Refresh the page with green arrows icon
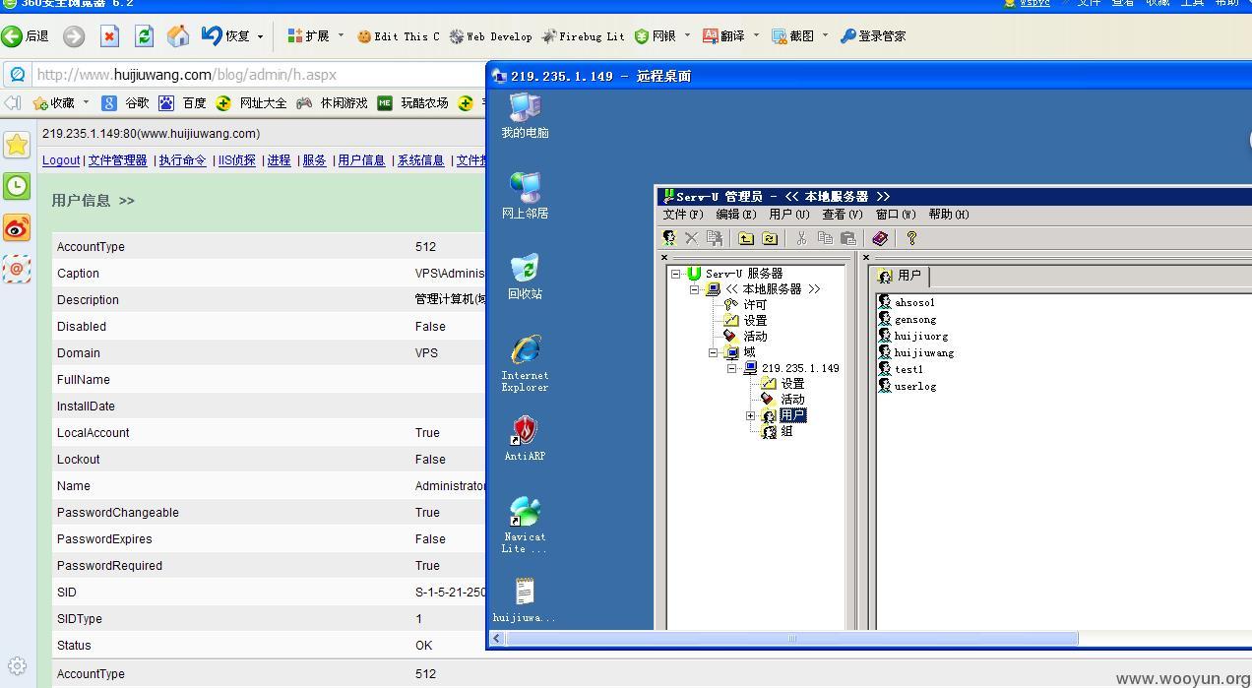The height and width of the screenshot is (688, 1252). pos(144,36)
